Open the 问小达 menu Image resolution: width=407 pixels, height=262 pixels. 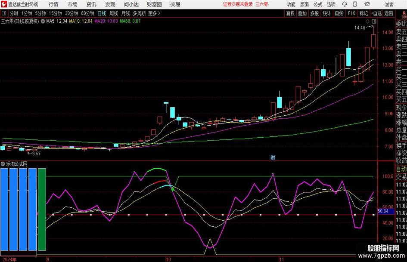click(x=131, y=4)
